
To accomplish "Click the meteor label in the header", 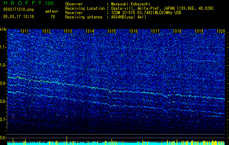I will [x=52, y=11].
